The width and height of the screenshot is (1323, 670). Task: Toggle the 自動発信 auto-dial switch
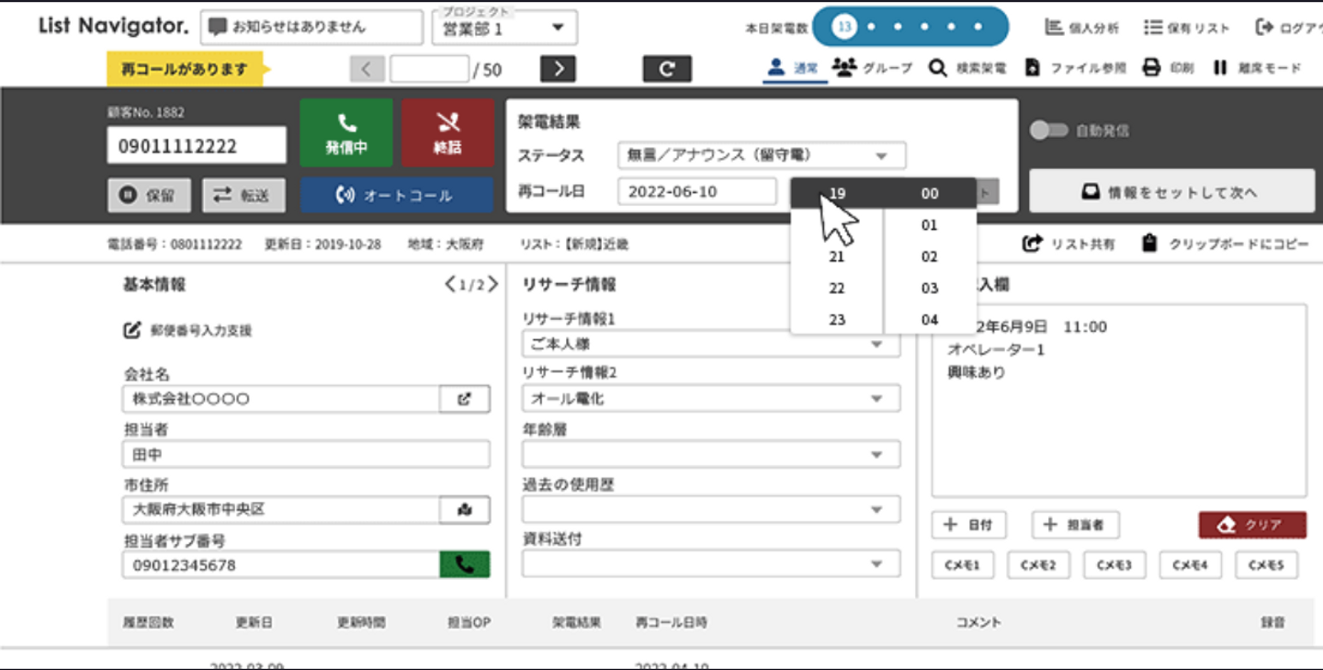click(x=1048, y=131)
